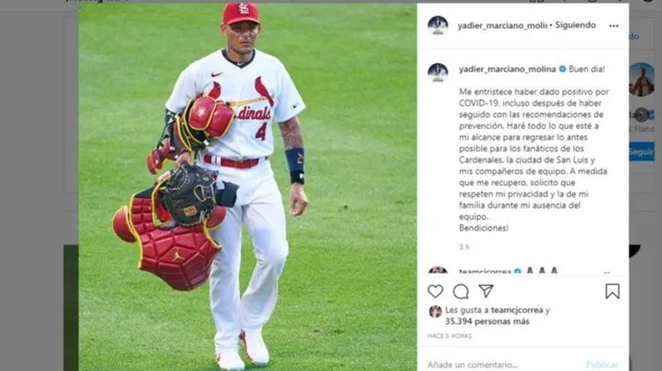This screenshot has width=662, height=371.
Task: Click the verified badge next to the caption username
Action: point(563,69)
